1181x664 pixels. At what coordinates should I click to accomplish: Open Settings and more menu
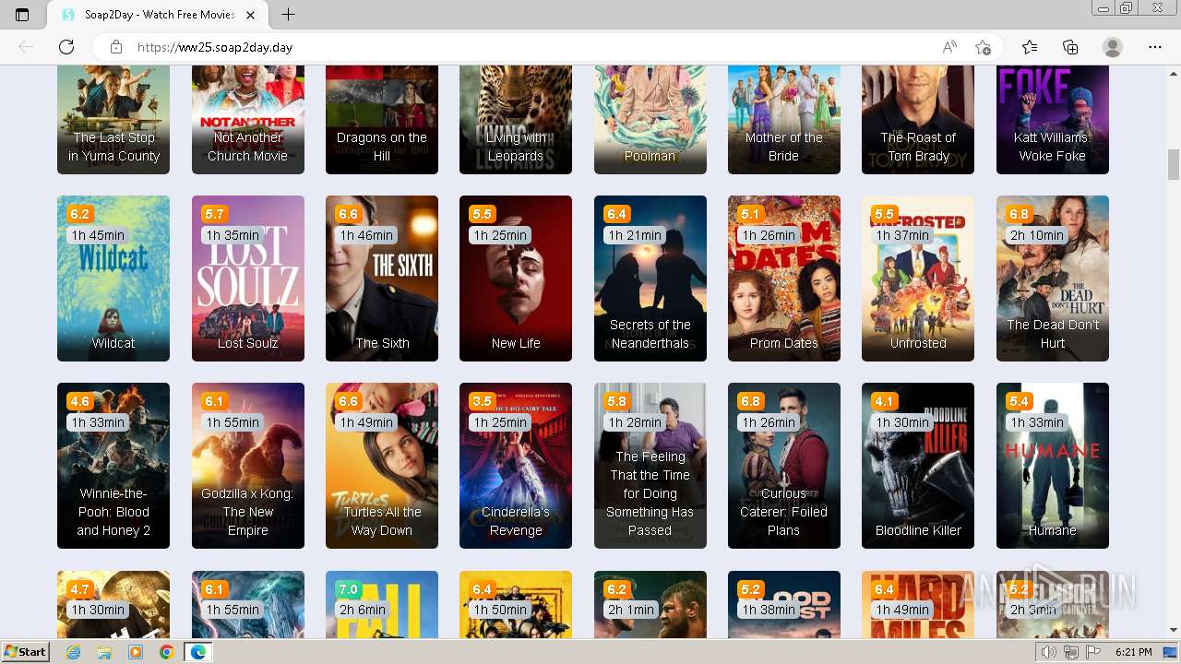(1155, 47)
